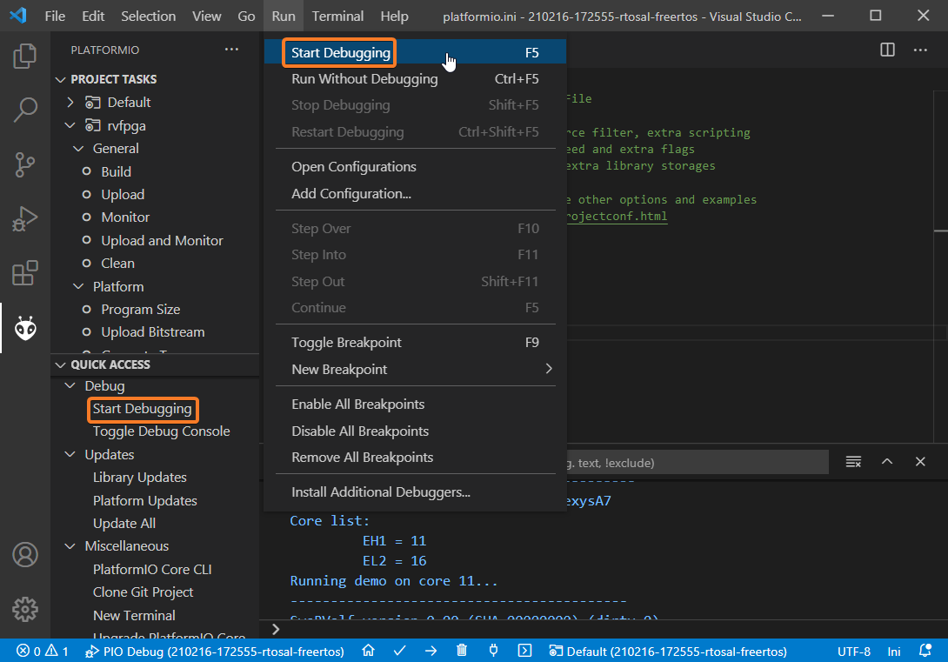Choose Start Debugging in the Run menu
This screenshot has width=948, height=662.
pos(415,52)
